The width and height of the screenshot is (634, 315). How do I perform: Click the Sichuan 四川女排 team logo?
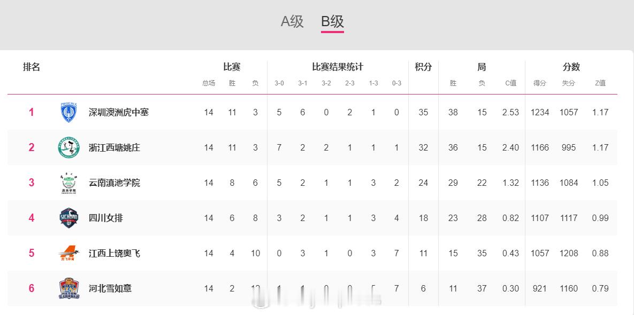click(x=69, y=218)
